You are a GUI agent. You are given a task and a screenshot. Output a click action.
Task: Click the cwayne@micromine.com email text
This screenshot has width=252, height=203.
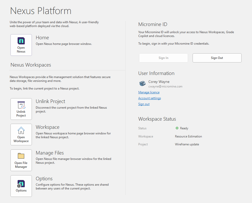165,86
